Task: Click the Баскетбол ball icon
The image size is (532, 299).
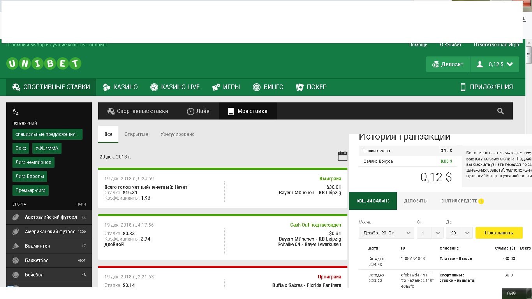Action: click(x=16, y=260)
